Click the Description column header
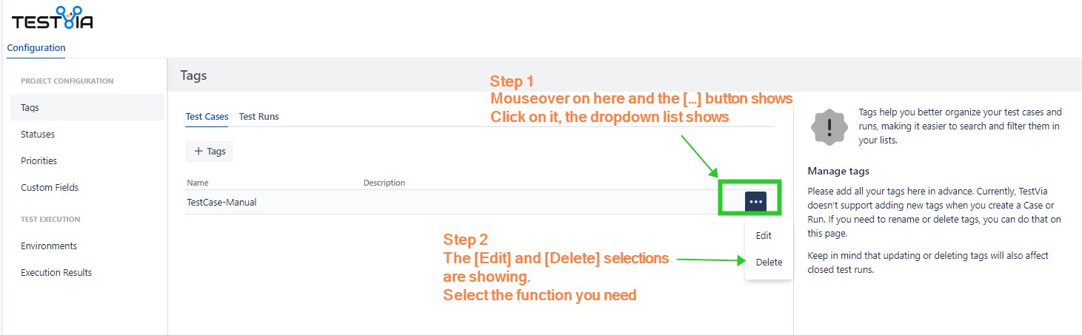Screen dimensions: 1082x335 click(384, 183)
